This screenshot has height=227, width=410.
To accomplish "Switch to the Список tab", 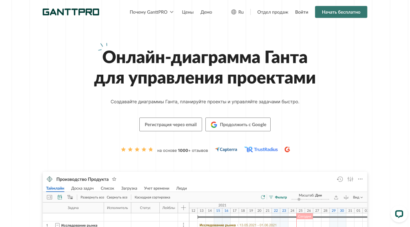I will (x=107, y=188).
